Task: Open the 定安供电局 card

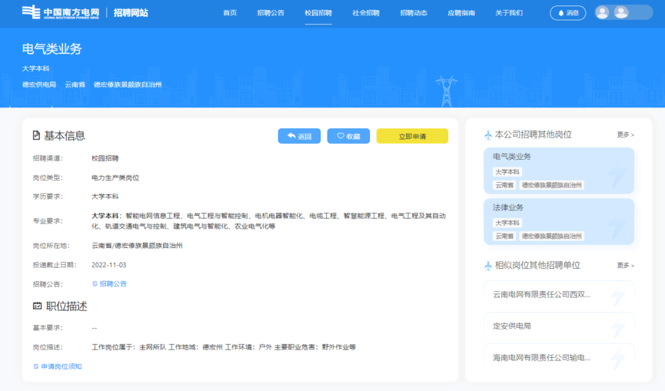Action: pyautogui.click(x=558, y=326)
